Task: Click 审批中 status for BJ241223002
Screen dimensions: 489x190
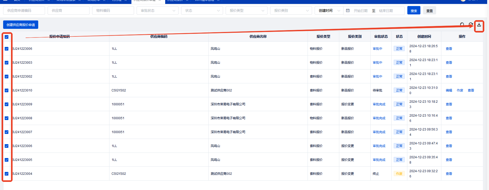Action: tap(377, 77)
